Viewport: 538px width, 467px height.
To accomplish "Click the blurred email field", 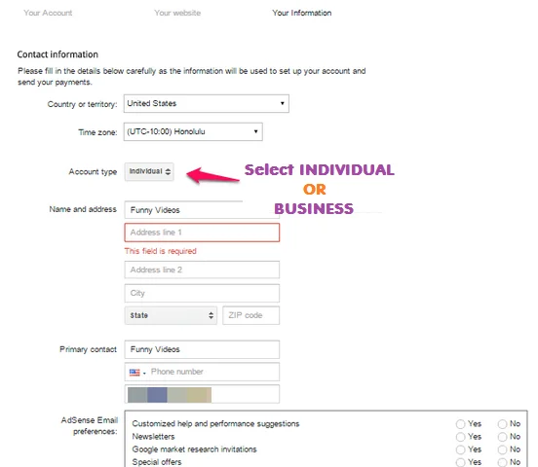I will tap(202, 394).
